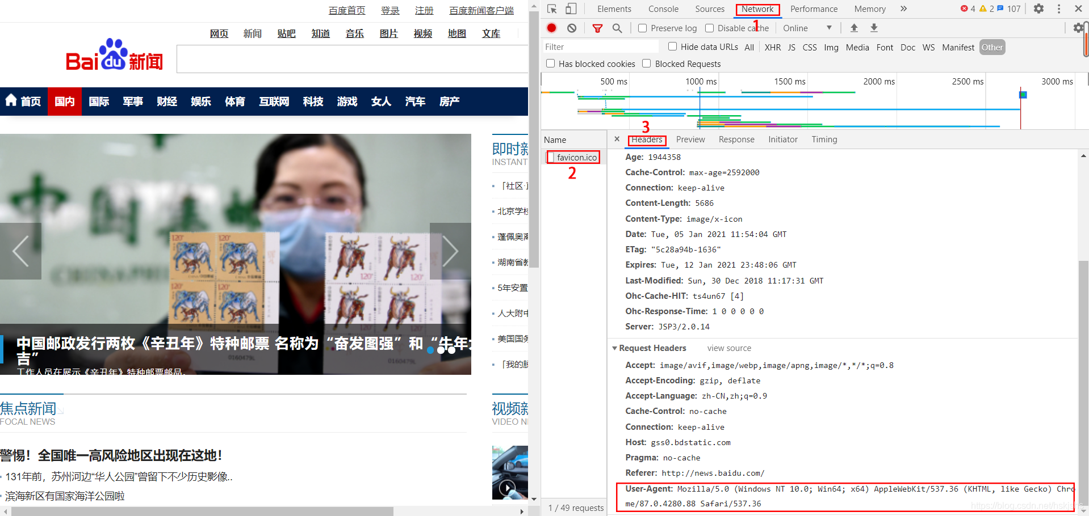The width and height of the screenshot is (1089, 516).
Task: Collapse the Request Headers section
Action: pyautogui.click(x=614, y=348)
